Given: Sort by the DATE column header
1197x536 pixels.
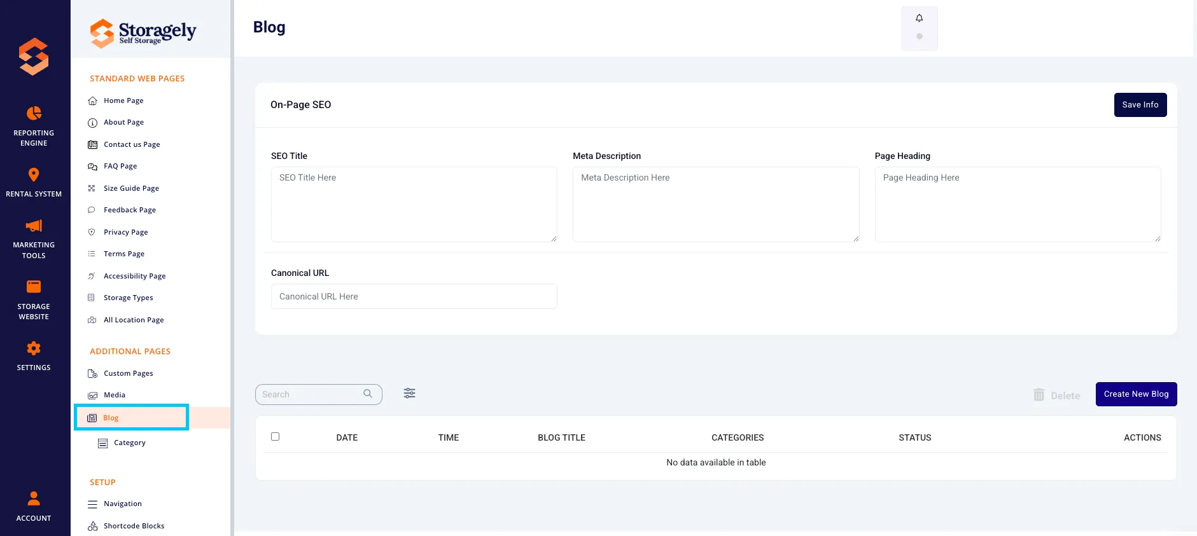Looking at the screenshot, I should [347, 437].
